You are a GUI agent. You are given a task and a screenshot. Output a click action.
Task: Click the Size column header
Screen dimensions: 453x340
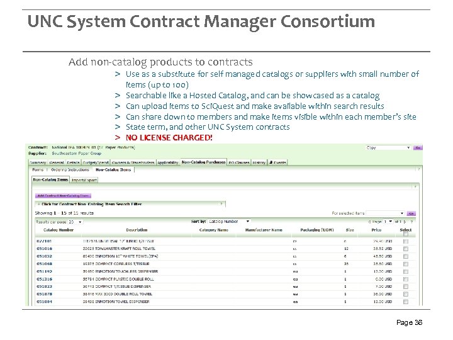pos(350,230)
